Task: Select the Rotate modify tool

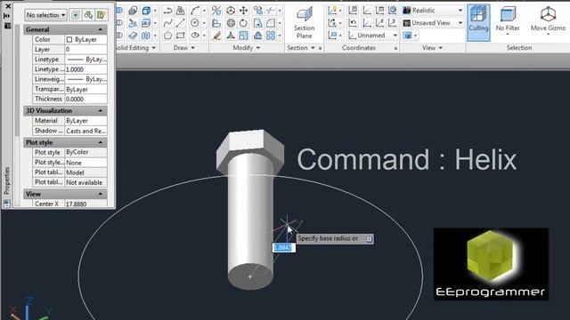Action: 243,23
